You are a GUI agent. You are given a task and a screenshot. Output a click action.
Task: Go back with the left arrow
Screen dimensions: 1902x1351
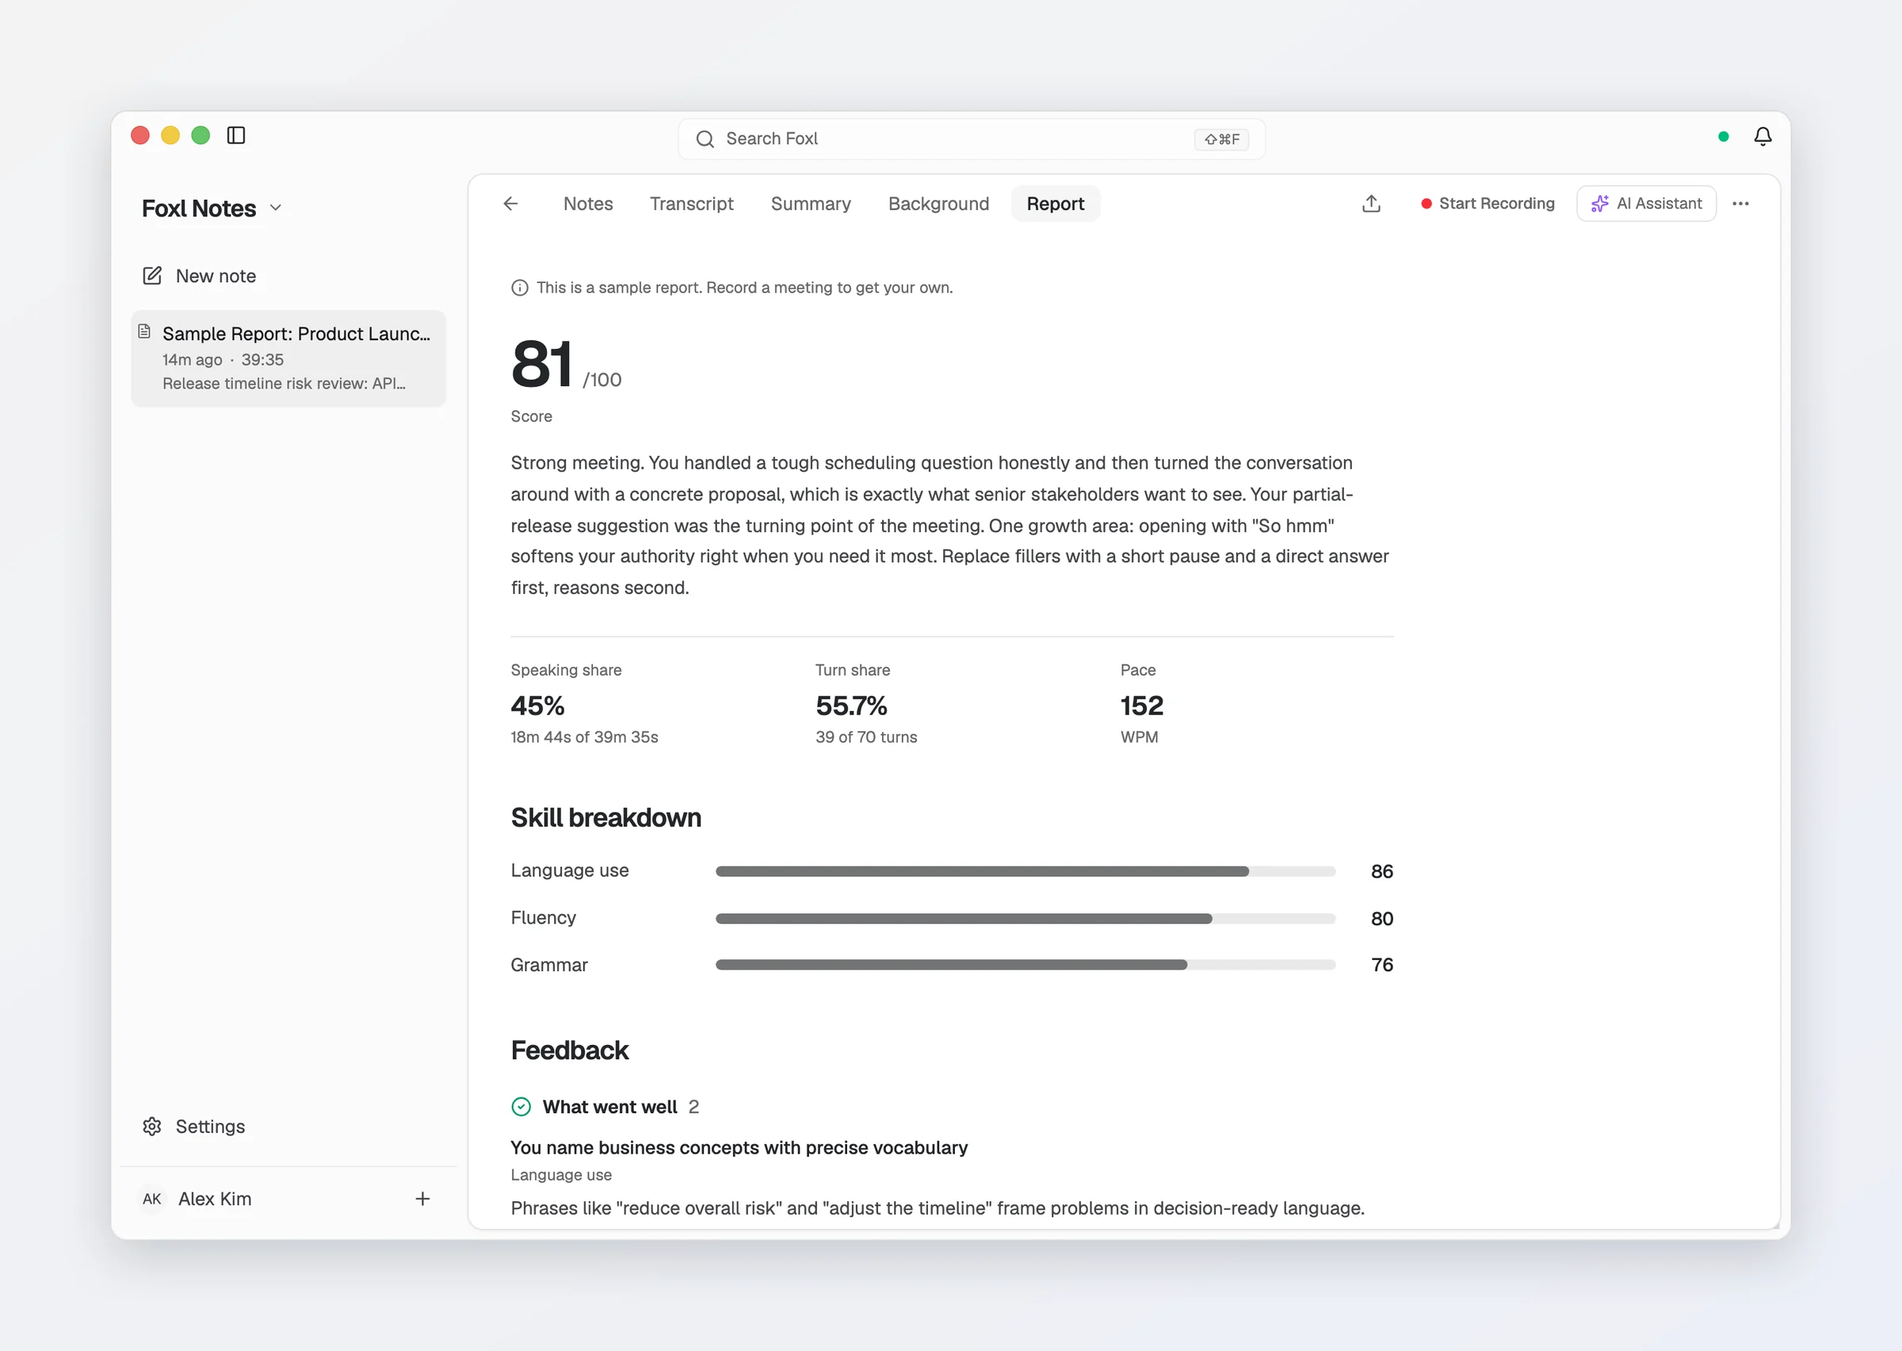pos(510,204)
